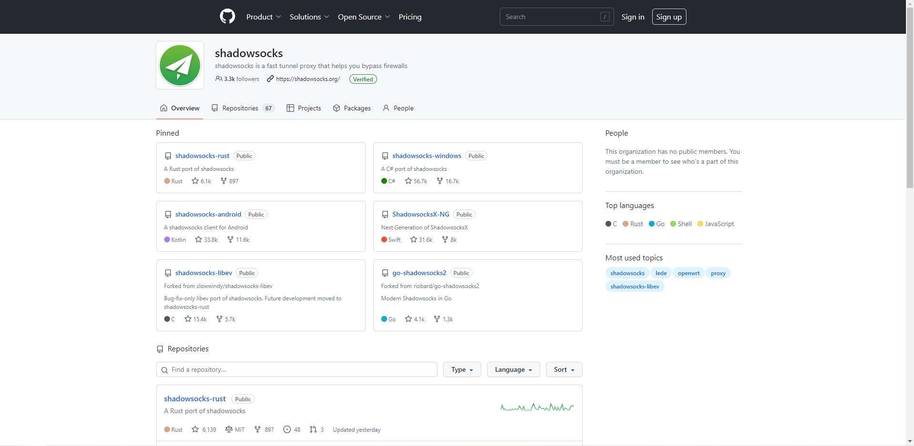The height and width of the screenshot is (446, 914).
Task: Switch to the Overview tab
Action: click(180, 108)
